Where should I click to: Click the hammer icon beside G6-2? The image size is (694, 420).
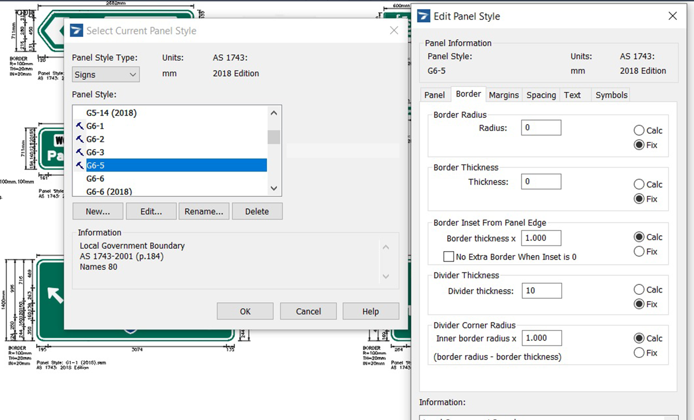click(79, 139)
